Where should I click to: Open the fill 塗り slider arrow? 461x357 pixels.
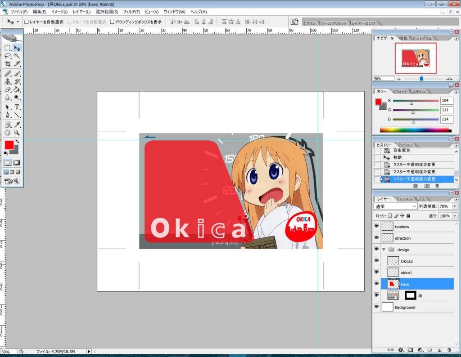point(455,216)
